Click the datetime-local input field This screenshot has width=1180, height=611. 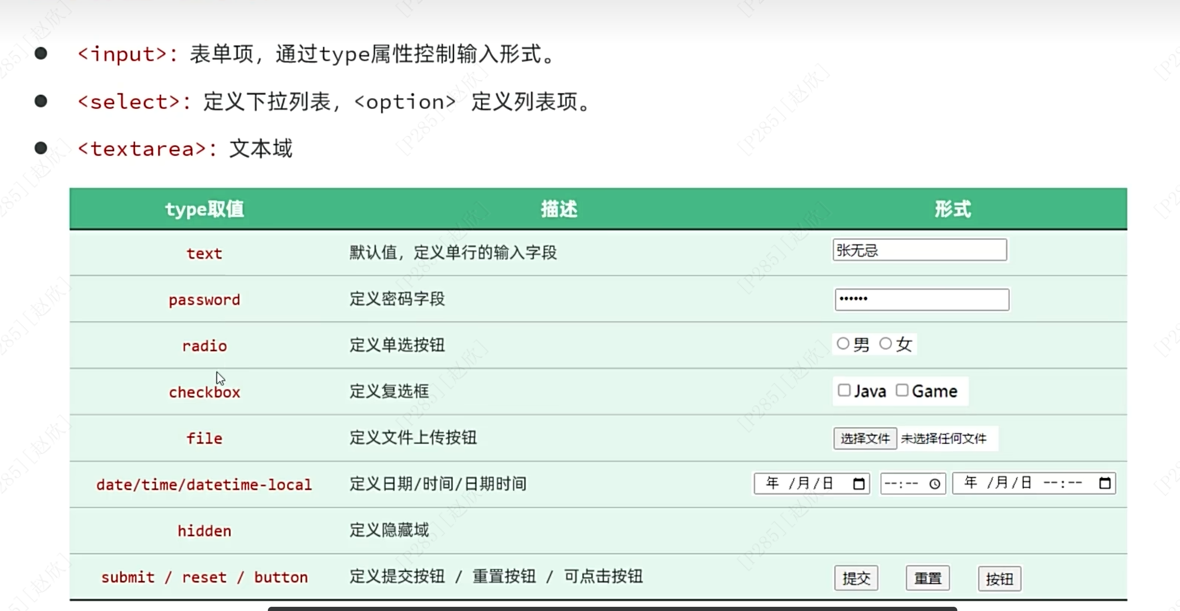pos(1020,483)
